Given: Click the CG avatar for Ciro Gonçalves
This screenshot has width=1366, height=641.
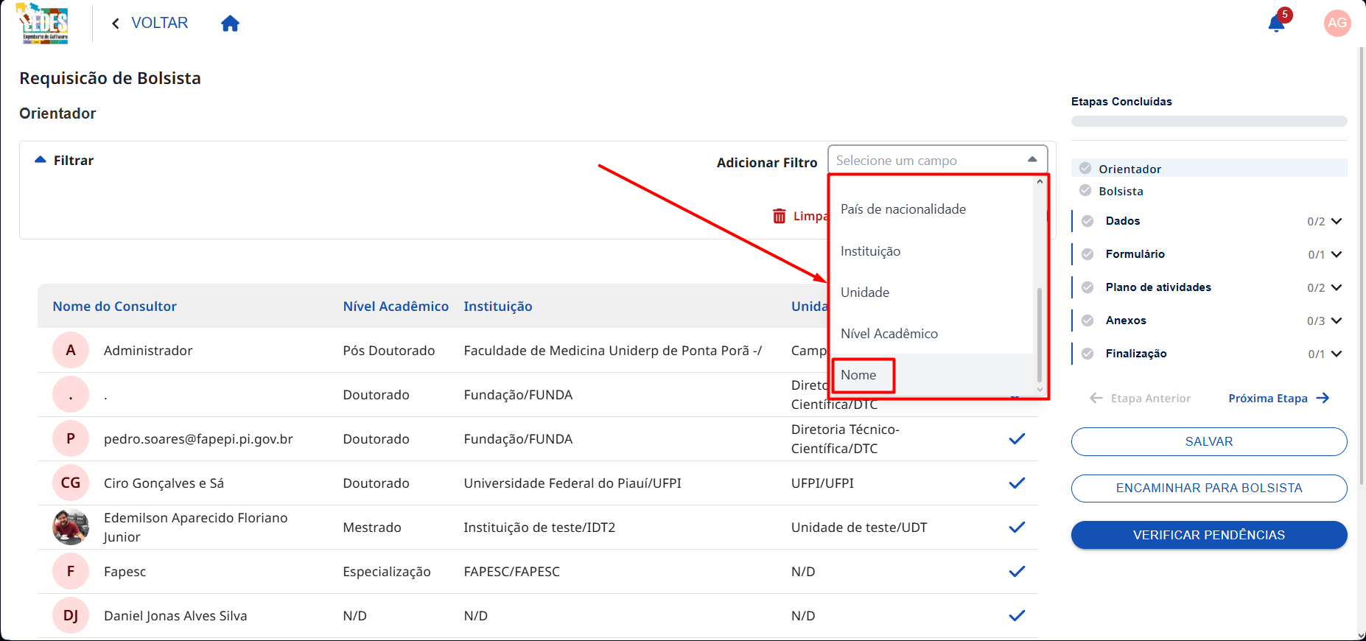Looking at the screenshot, I should tap(71, 483).
